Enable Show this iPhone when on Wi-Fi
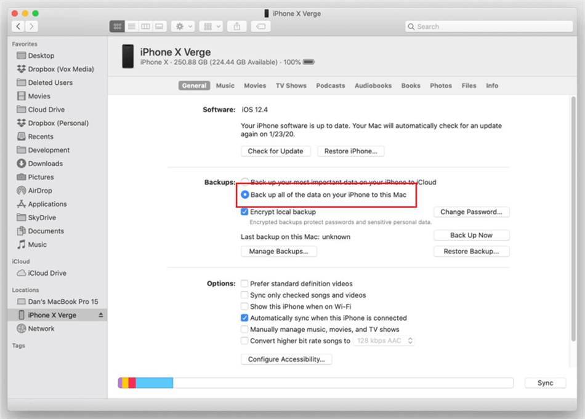 tap(244, 306)
